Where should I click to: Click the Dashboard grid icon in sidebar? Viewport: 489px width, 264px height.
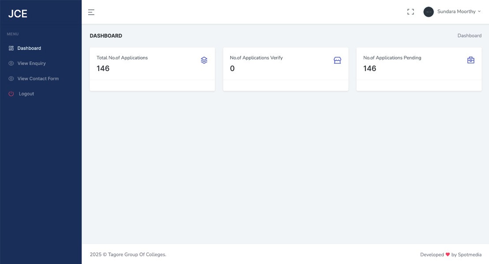tap(11, 48)
